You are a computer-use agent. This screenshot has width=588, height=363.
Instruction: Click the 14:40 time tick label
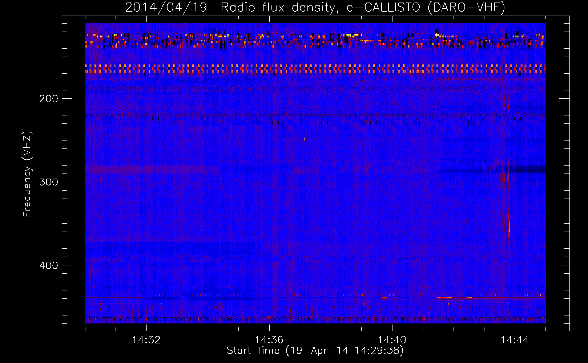coord(392,340)
